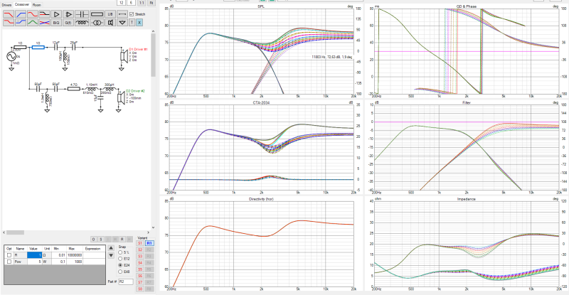Click the Pow value cell showing 5
569x295 pixels.
click(35, 262)
